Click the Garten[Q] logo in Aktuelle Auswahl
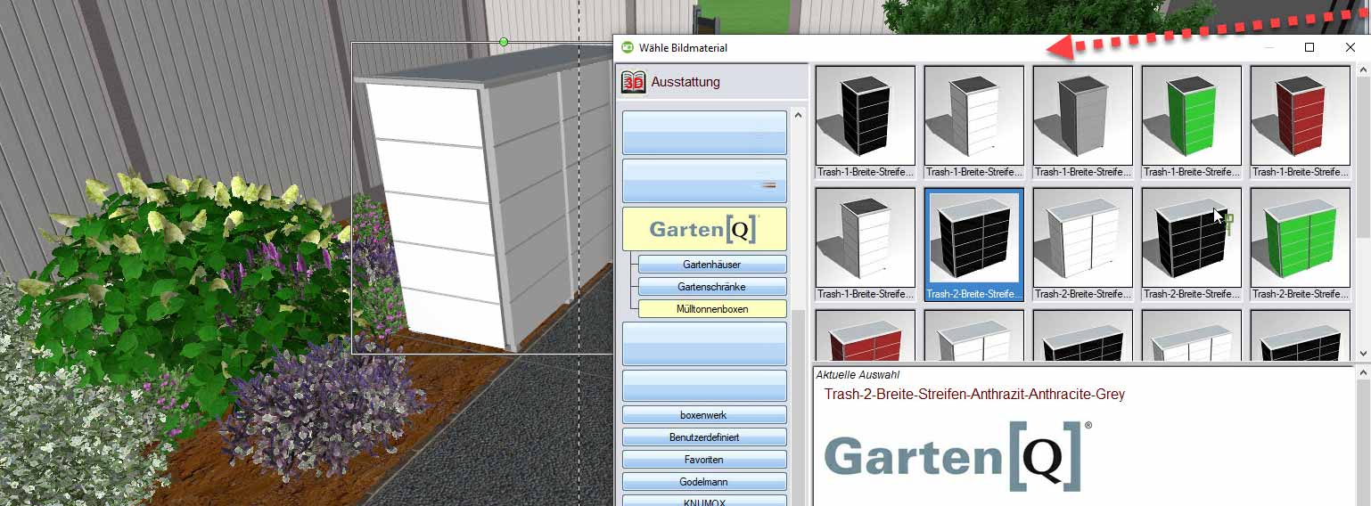This screenshot has height=506, width=1371. pyautogui.click(x=957, y=456)
